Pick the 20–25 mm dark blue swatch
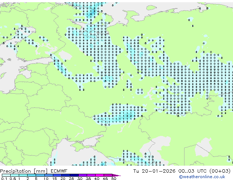Viewport: 233px width, 180px height. click(x=65, y=175)
